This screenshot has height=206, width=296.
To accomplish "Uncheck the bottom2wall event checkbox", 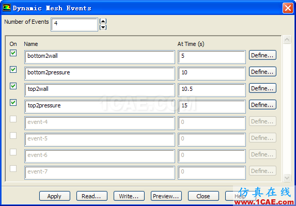I will (13, 53).
